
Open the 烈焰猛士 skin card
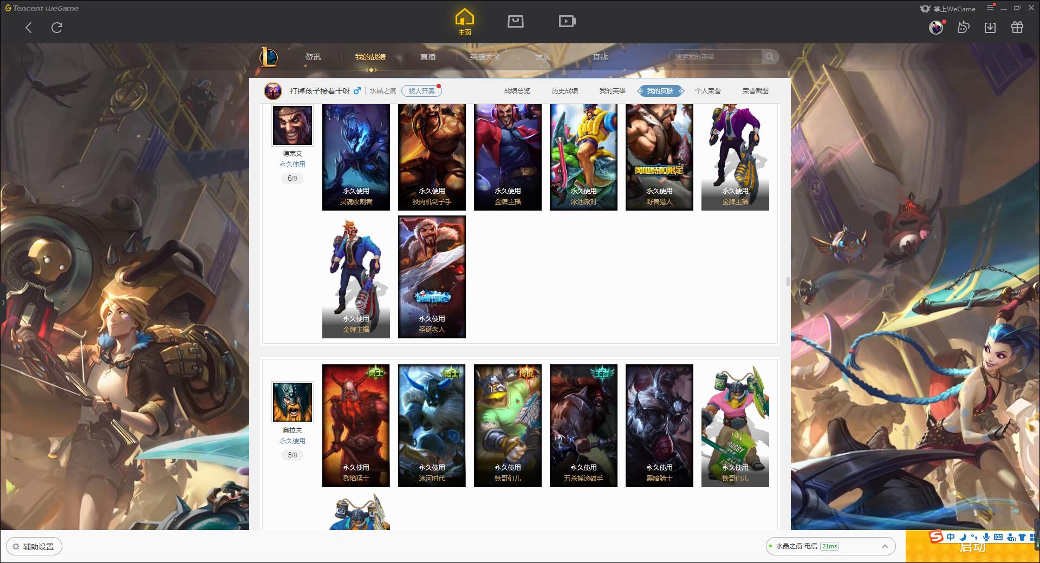coord(356,425)
